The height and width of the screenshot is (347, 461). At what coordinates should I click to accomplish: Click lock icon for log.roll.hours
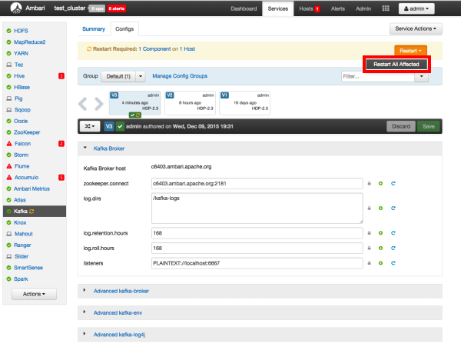point(370,248)
